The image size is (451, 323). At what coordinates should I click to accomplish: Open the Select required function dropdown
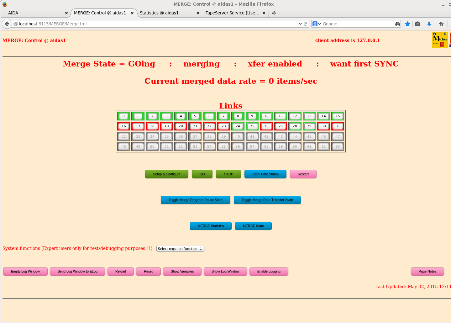[x=180, y=249]
